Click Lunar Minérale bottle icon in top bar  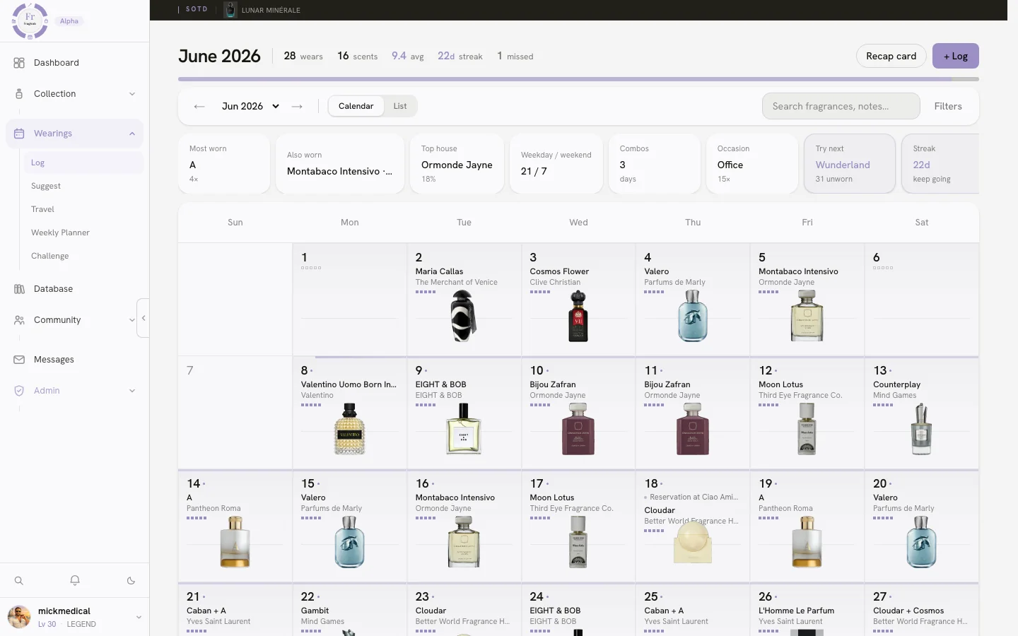coord(230,10)
